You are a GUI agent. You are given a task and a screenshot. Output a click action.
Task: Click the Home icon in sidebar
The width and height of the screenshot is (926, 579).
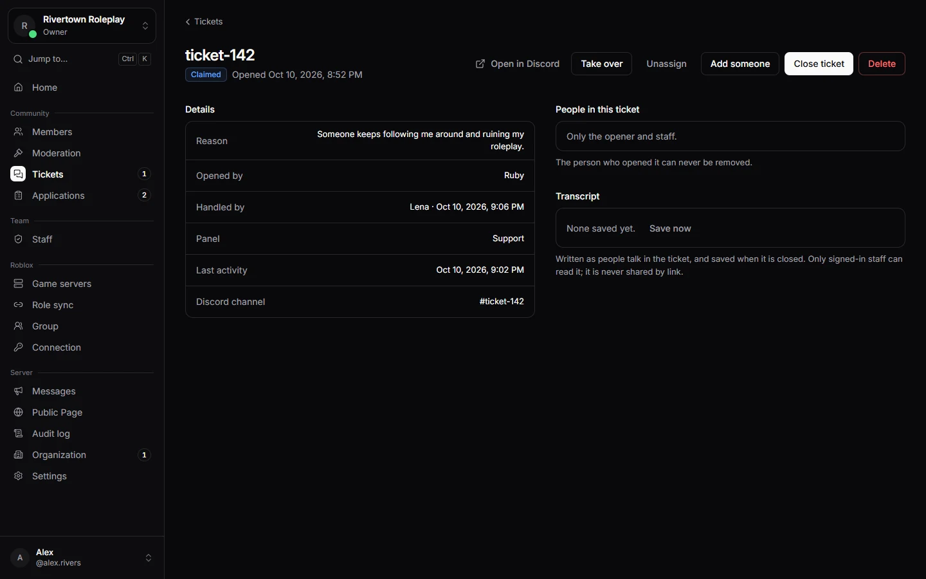tap(19, 87)
